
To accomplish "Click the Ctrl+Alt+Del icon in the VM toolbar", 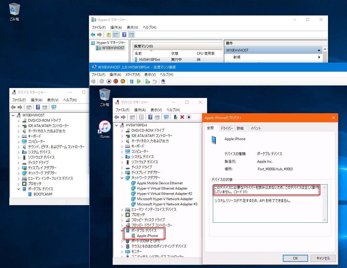I will coord(93,81).
